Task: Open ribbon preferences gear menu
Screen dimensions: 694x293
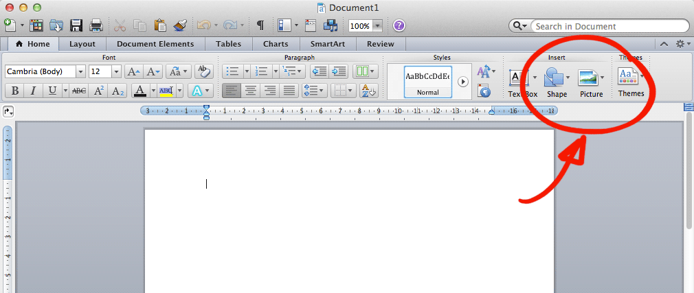Action: pos(683,44)
